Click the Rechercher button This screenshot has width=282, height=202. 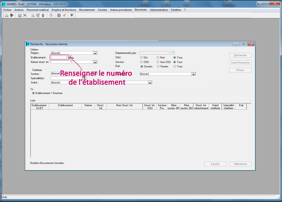240,55
